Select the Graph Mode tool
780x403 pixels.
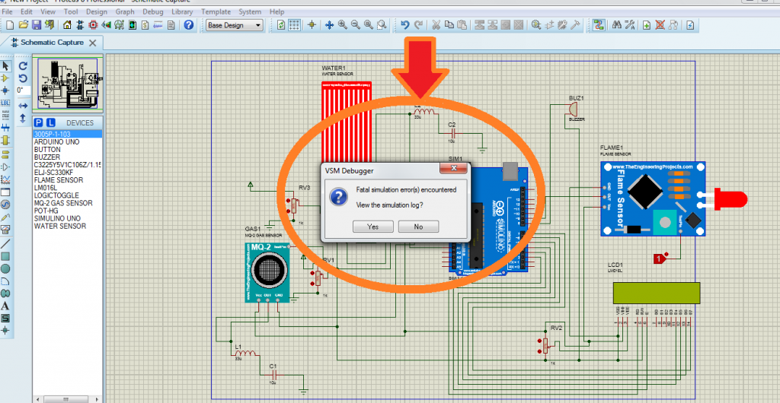[5, 179]
